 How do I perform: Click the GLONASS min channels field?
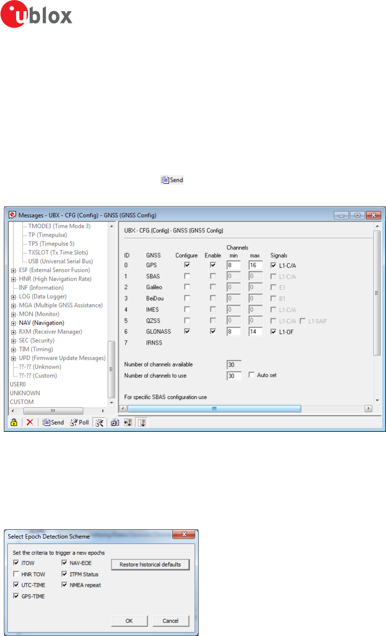pyautogui.click(x=234, y=331)
